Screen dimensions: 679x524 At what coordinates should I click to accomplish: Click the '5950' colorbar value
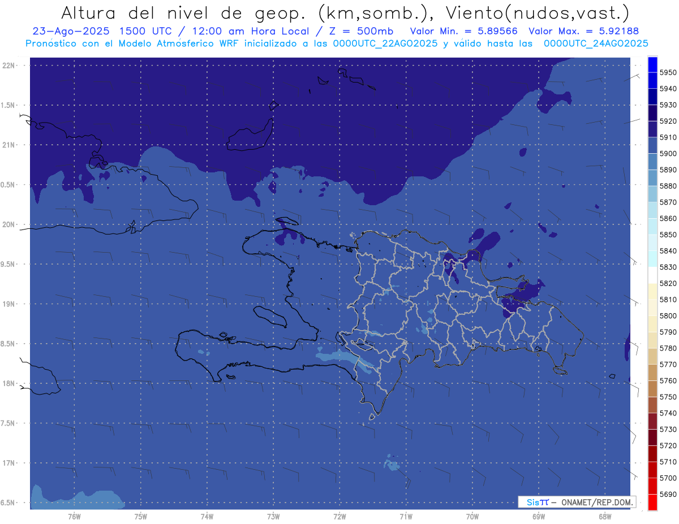coord(668,72)
